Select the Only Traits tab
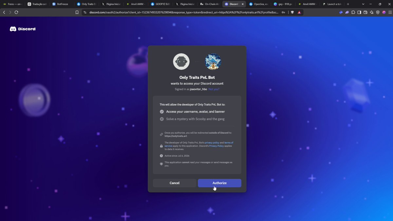 click(87, 4)
